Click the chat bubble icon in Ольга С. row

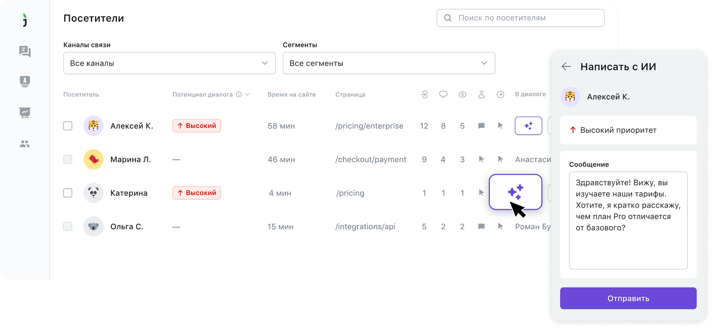tap(482, 226)
